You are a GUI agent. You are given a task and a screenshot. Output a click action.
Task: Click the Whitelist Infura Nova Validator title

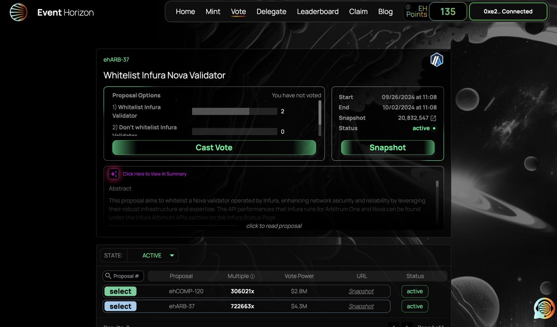164,75
